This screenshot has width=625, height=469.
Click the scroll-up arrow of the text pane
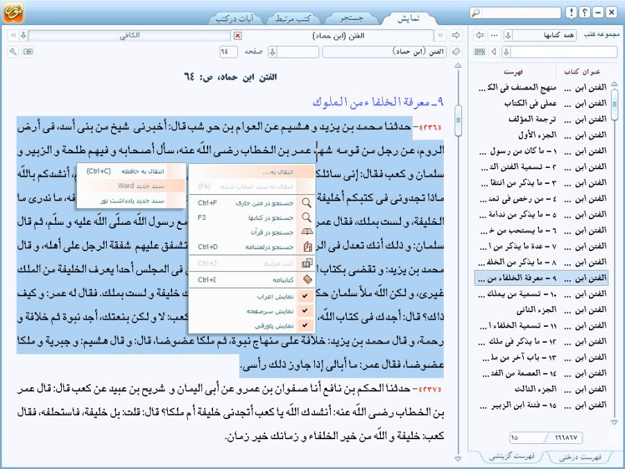tap(458, 65)
